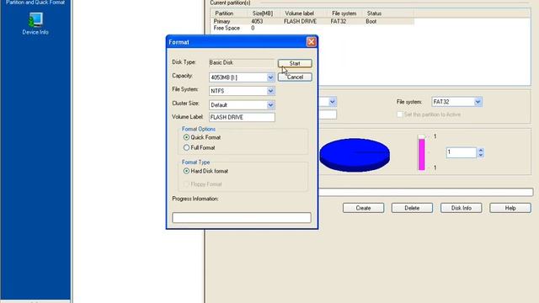Click the Basic Disk type field

[x=242, y=63]
